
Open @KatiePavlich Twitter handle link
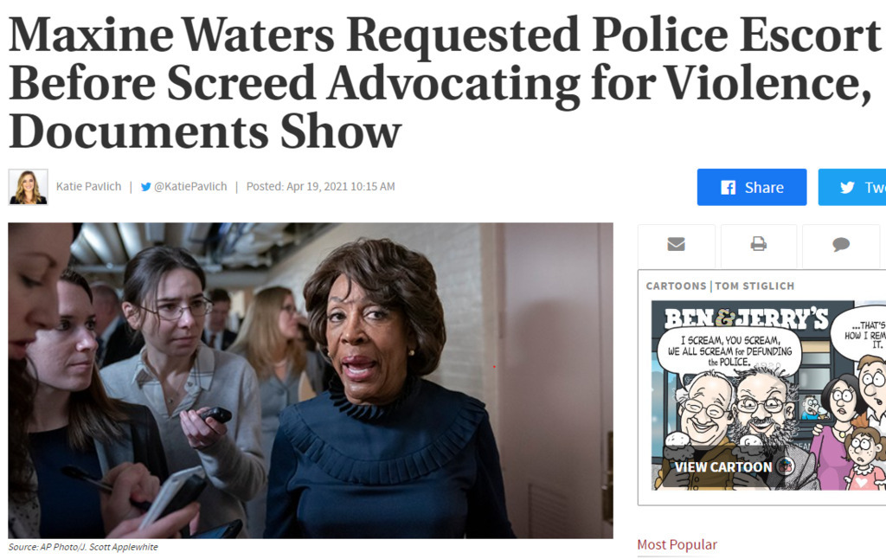pyautogui.click(x=190, y=187)
